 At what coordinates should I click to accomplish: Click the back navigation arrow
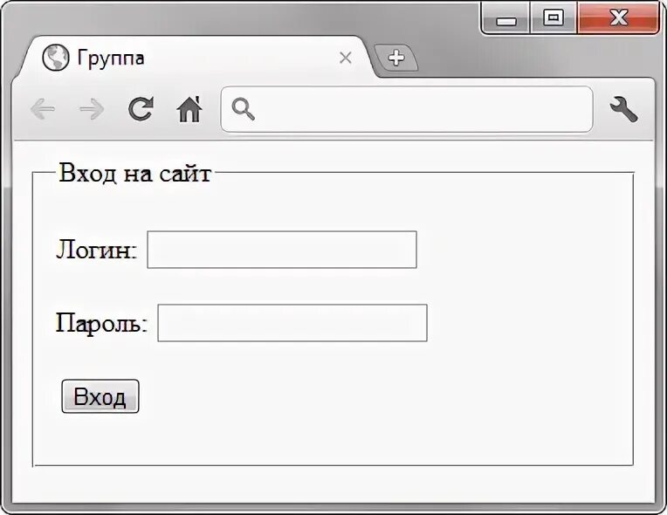click(x=43, y=109)
